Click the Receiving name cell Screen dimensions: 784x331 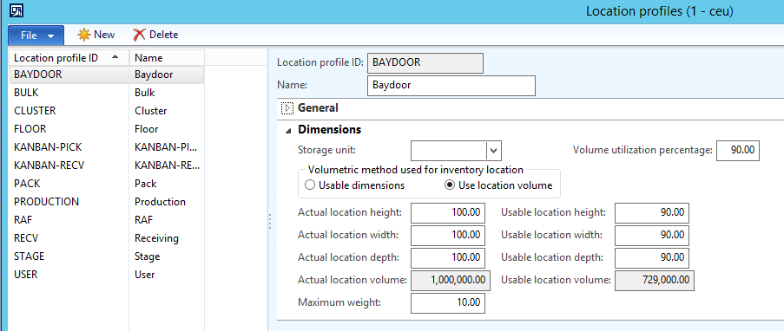coord(167,238)
